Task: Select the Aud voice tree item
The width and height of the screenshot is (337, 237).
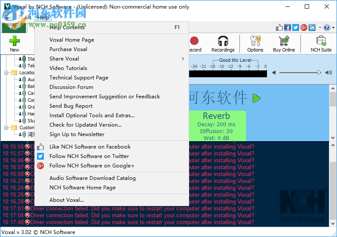Action: 31,79
